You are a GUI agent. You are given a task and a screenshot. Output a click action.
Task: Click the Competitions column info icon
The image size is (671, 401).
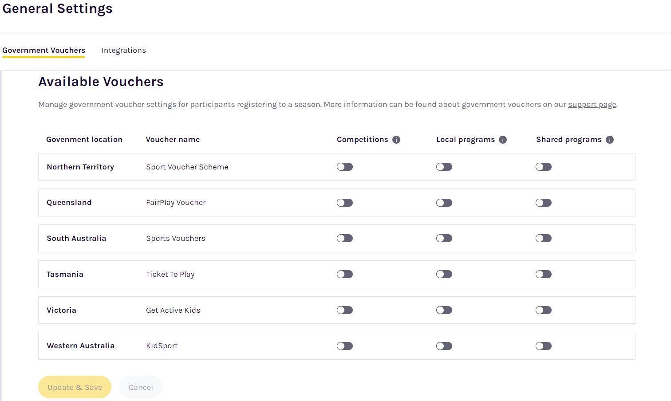(396, 139)
